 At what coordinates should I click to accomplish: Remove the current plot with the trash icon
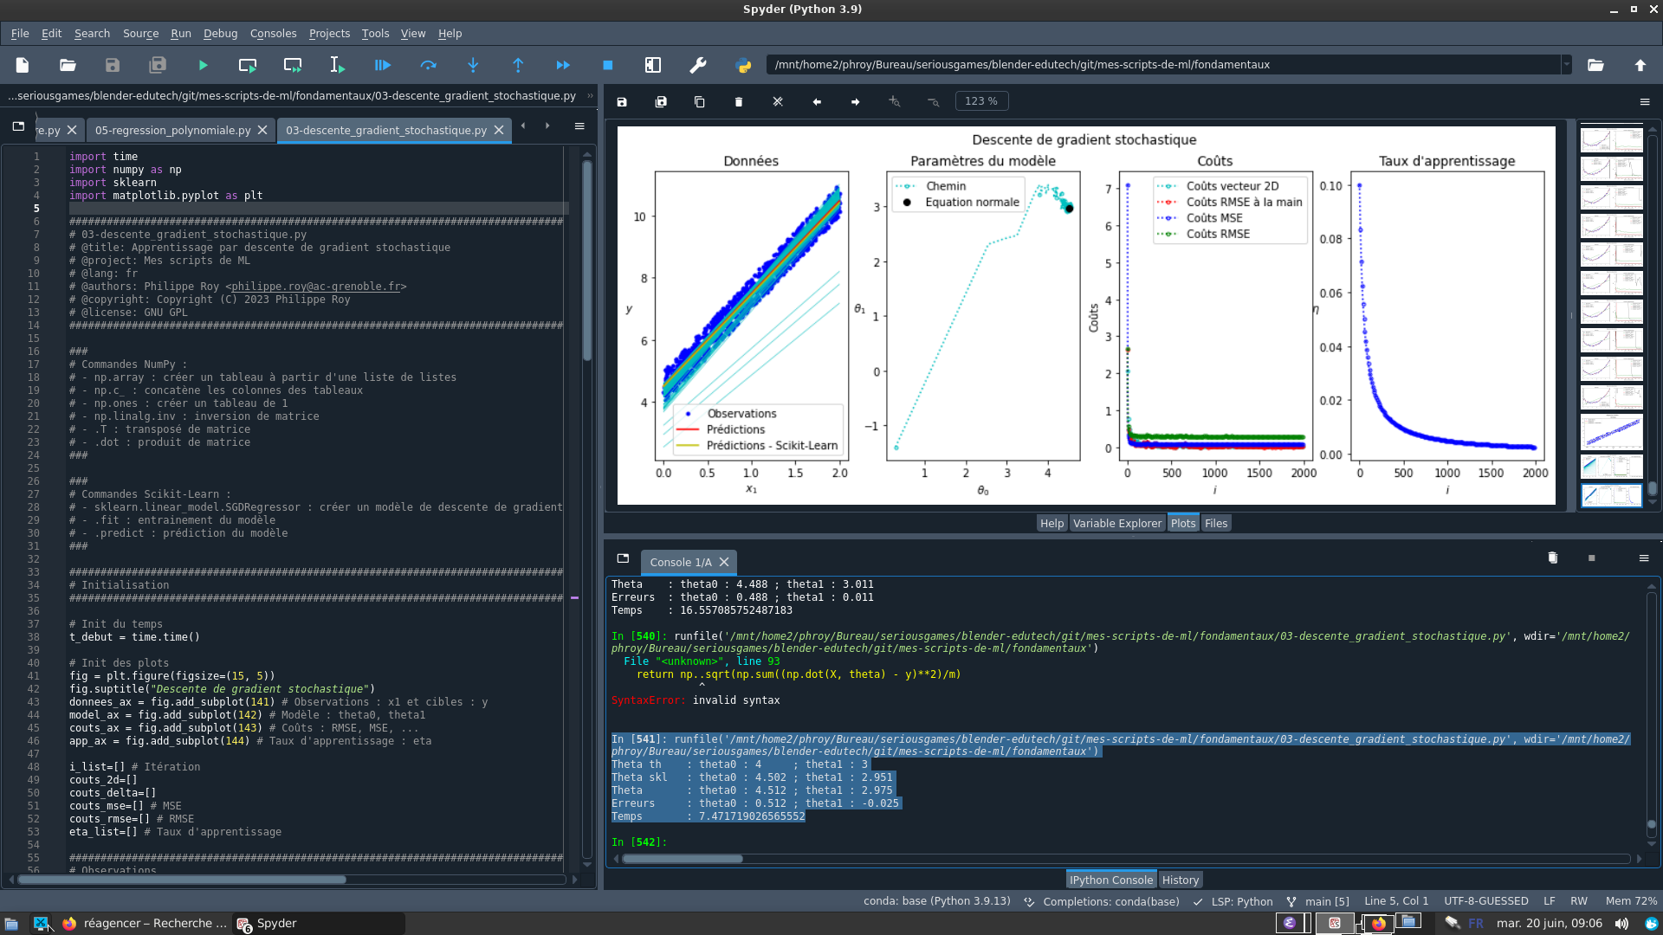tap(739, 101)
